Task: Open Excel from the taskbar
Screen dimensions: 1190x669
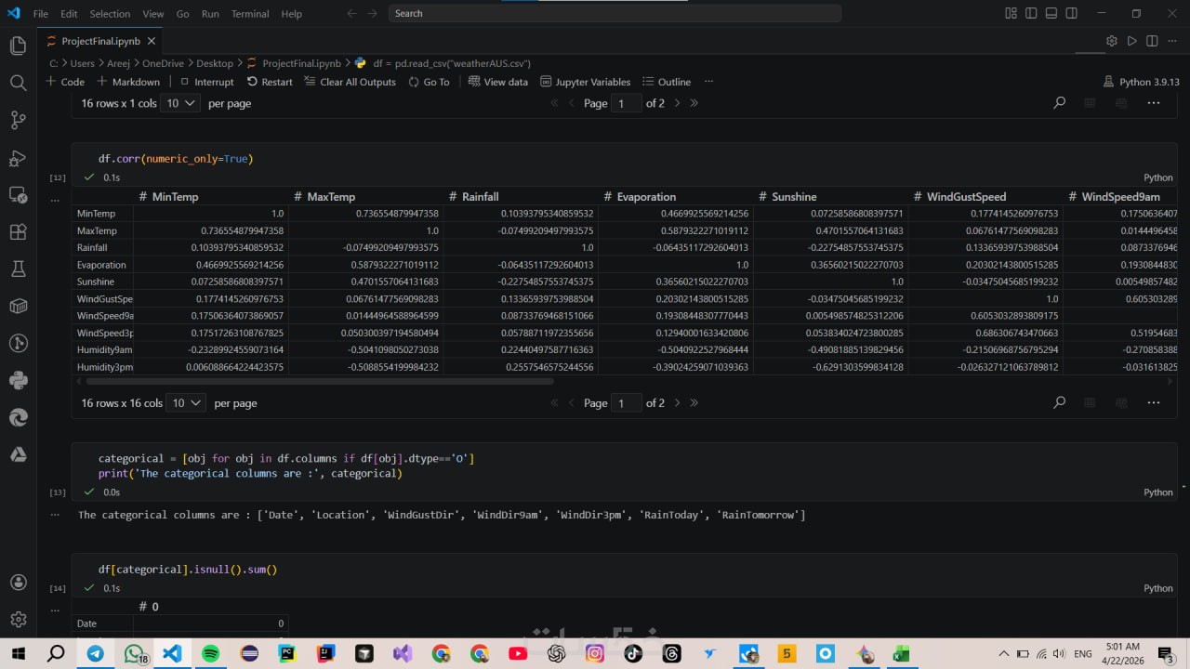Action: [902, 654]
